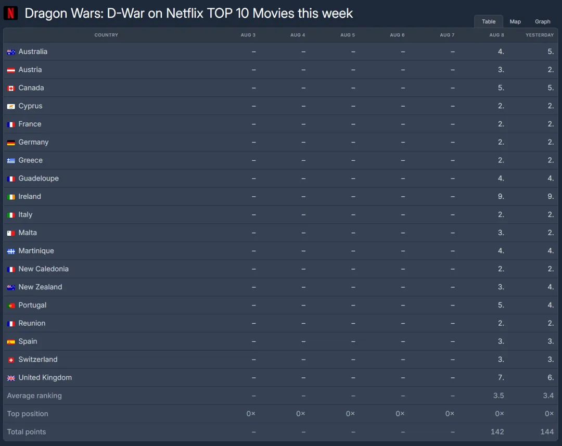Click the Ireland flag icon
This screenshot has width=562, height=446.
click(x=11, y=197)
